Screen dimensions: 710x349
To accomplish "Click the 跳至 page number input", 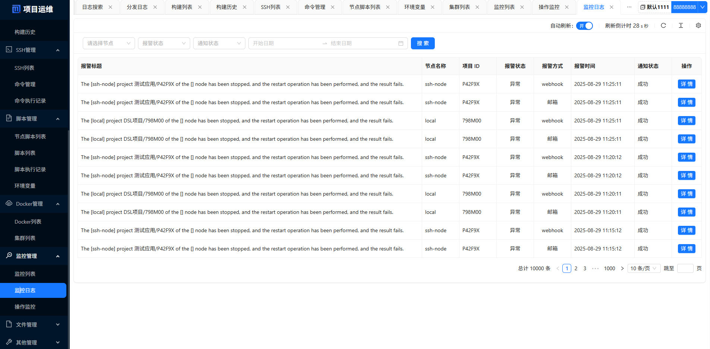I will [685, 268].
